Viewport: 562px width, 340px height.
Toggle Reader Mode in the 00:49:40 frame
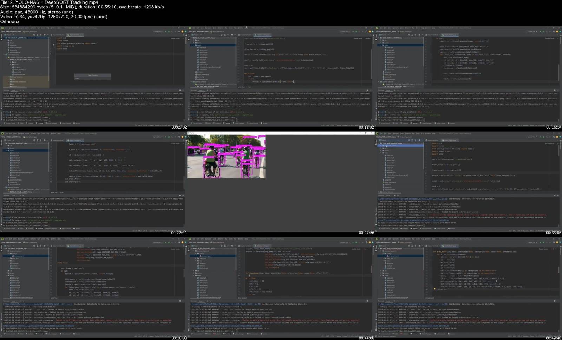click(543, 249)
